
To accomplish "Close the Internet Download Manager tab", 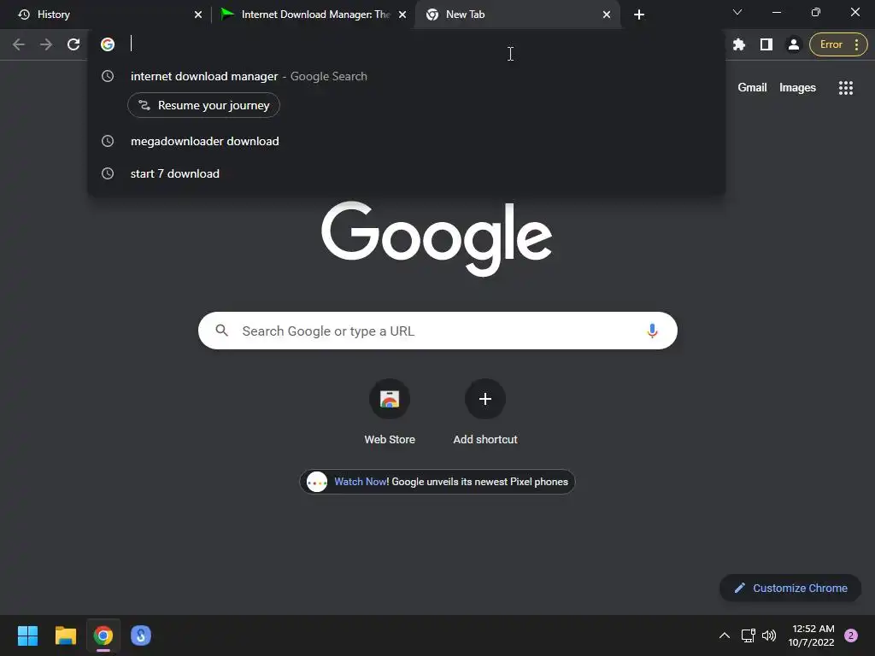I will pyautogui.click(x=402, y=15).
